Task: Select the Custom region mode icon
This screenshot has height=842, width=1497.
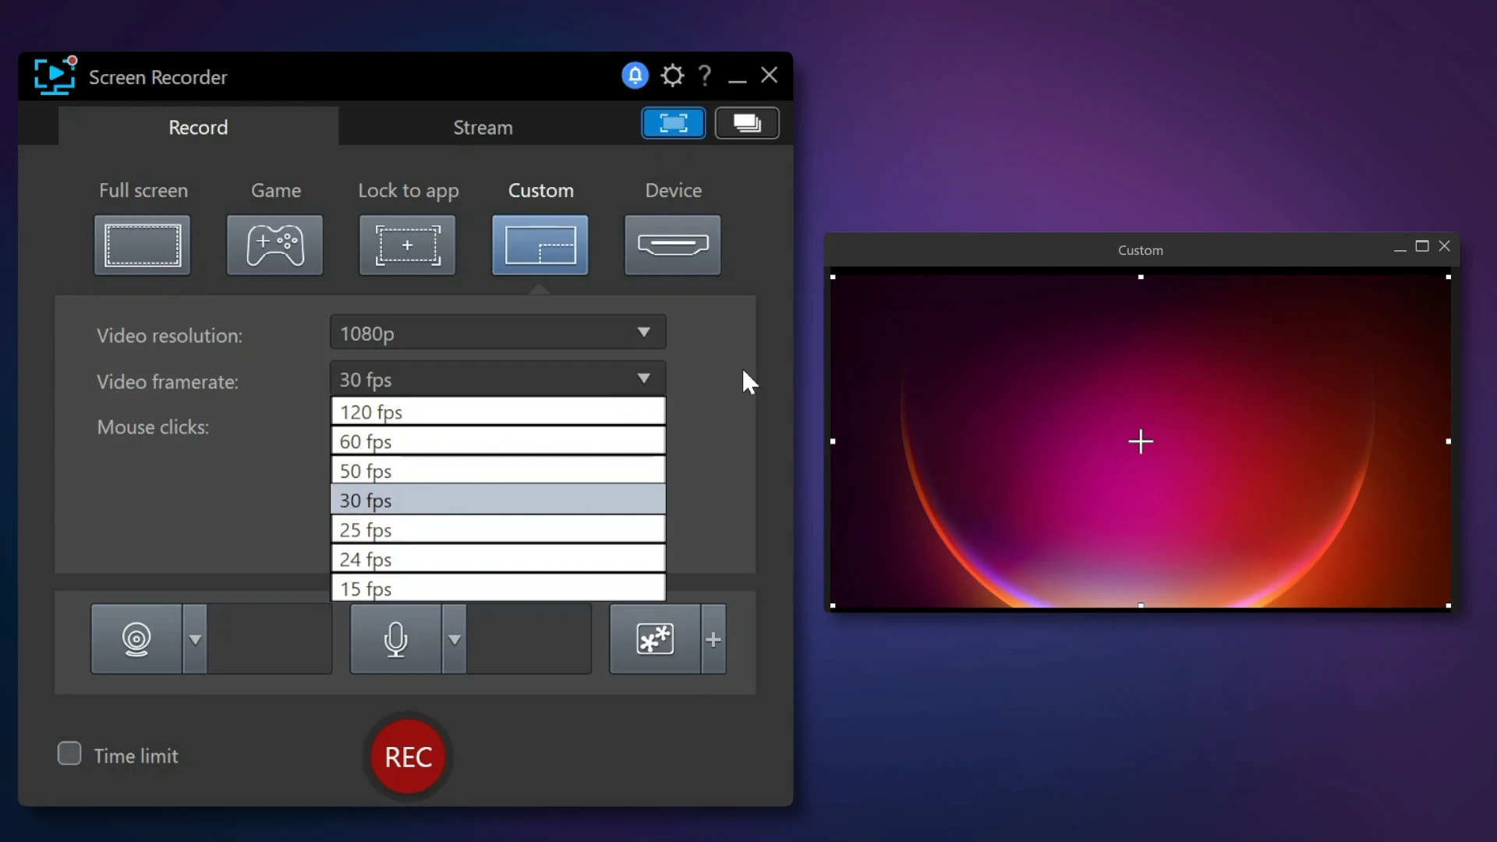Action: pyautogui.click(x=540, y=245)
